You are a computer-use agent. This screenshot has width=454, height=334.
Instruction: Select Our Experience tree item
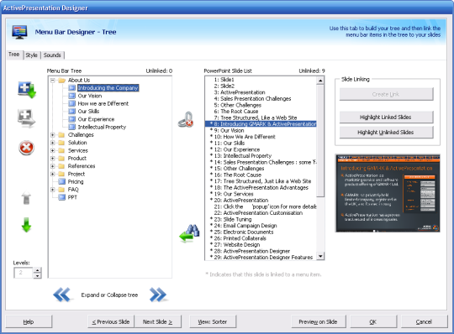click(96, 119)
